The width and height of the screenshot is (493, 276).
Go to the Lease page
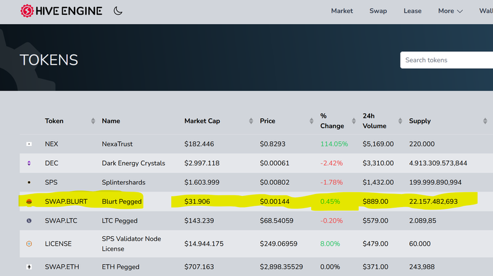pyautogui.click(x=412, y=11)
